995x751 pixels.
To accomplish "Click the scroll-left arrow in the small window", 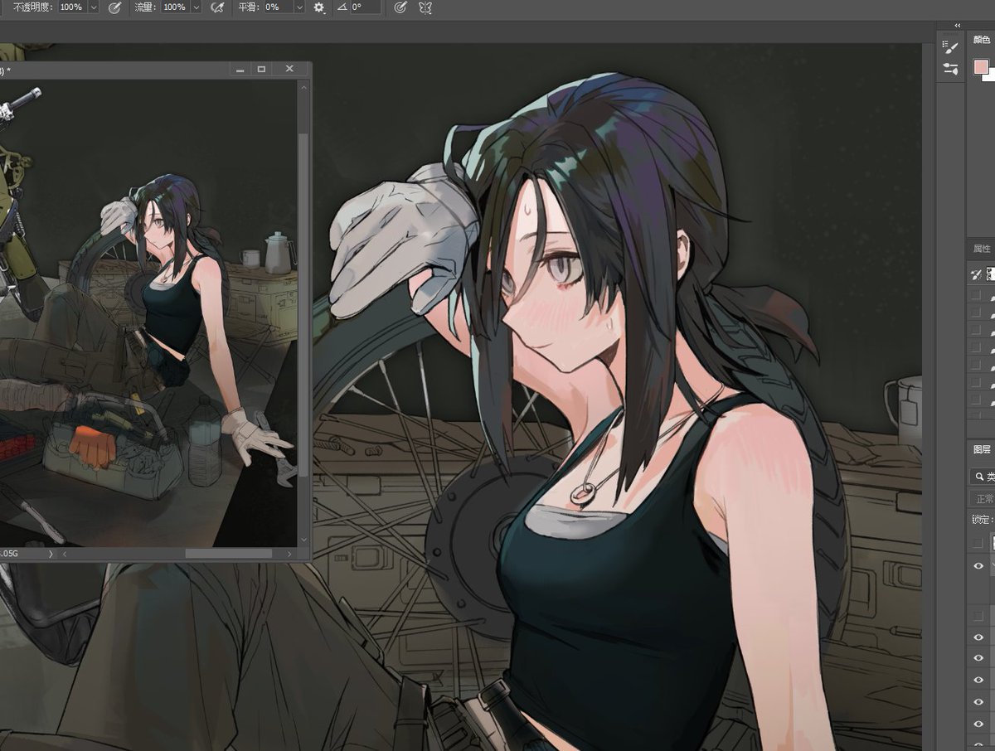I will tap(66, 553).
